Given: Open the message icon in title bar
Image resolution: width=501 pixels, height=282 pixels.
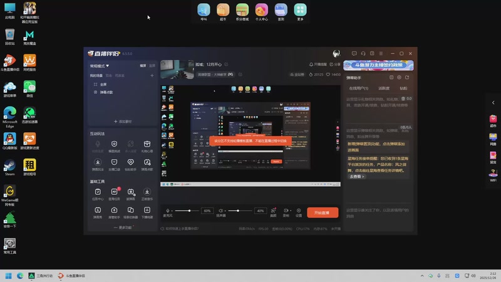Looking at the screenshot, I should (354, 53).
